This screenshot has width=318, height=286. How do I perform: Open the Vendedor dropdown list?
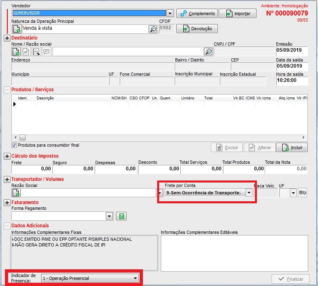pyautogui.click(x=170, y=13)
